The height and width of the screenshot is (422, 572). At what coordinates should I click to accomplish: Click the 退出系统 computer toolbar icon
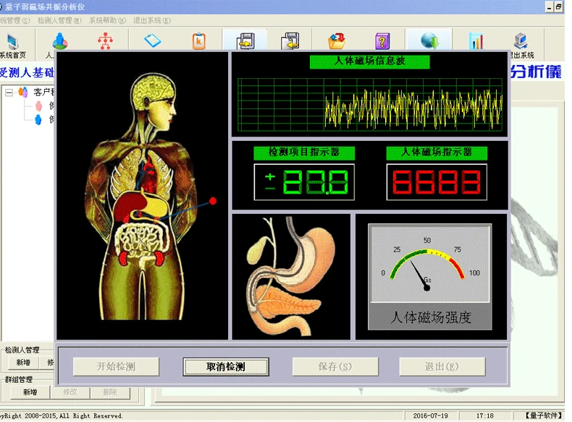coord(521,40)
